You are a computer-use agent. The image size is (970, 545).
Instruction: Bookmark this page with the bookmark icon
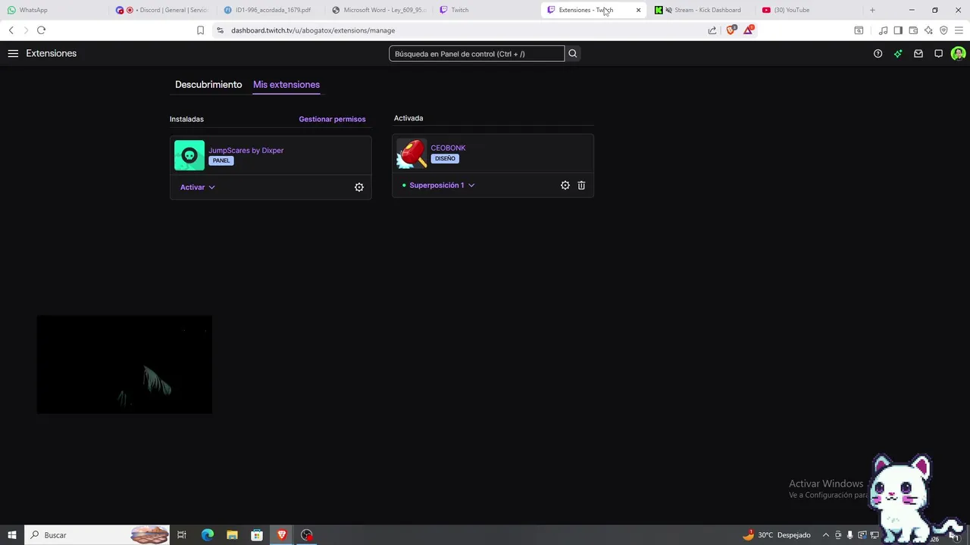click(200, 30)
